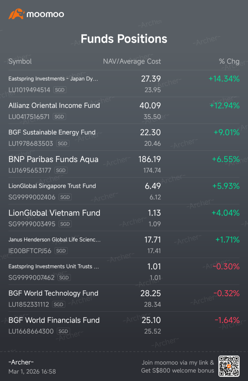Click the SGD tag beside LU1978683503

coord(62,144)
